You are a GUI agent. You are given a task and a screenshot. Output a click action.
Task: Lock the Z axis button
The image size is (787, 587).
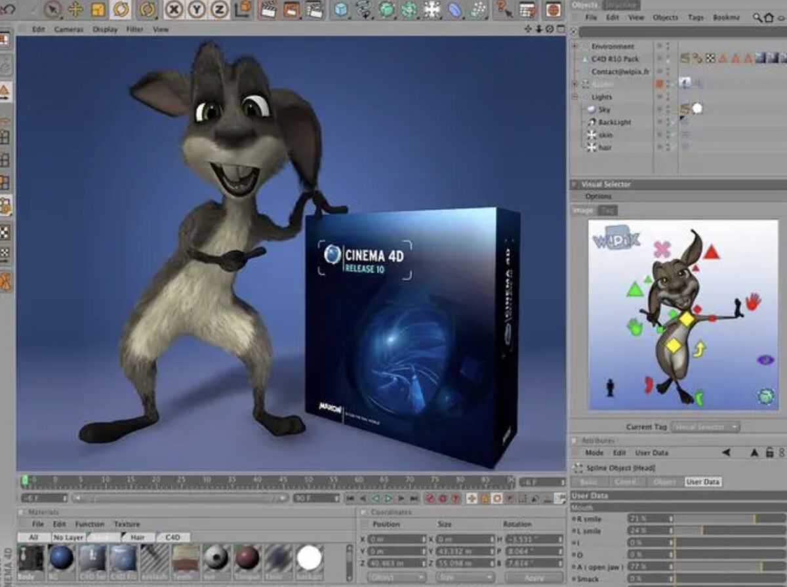click(x=218, y=9)
